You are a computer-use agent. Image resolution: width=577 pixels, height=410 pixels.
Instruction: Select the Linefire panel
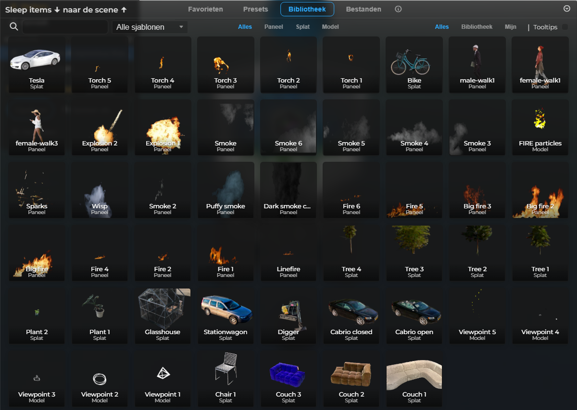288,253
